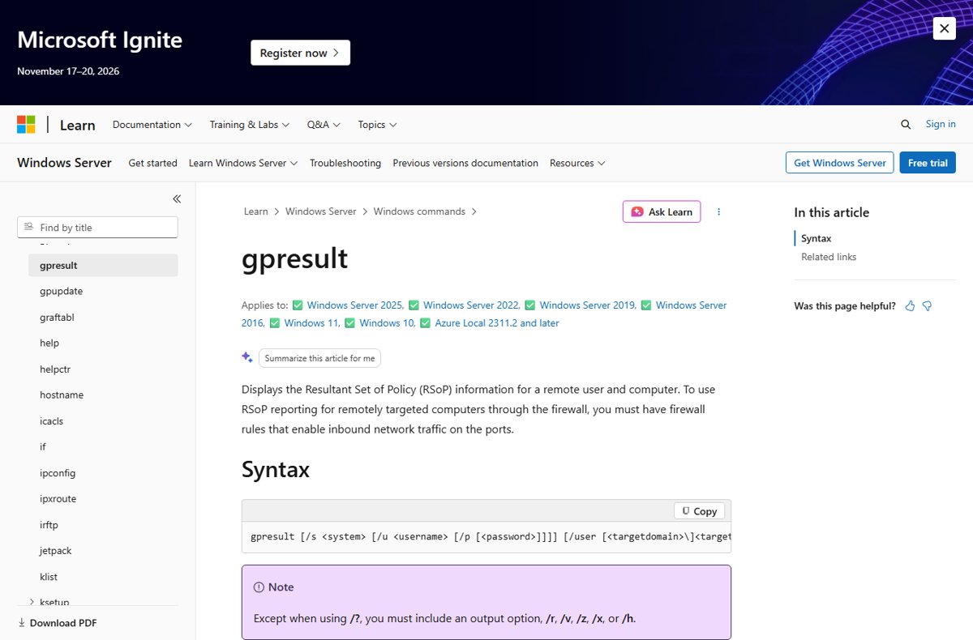Expand the ksetup tree node
The width and height of the screenshot is (973, 640).
tap(32, 602)
